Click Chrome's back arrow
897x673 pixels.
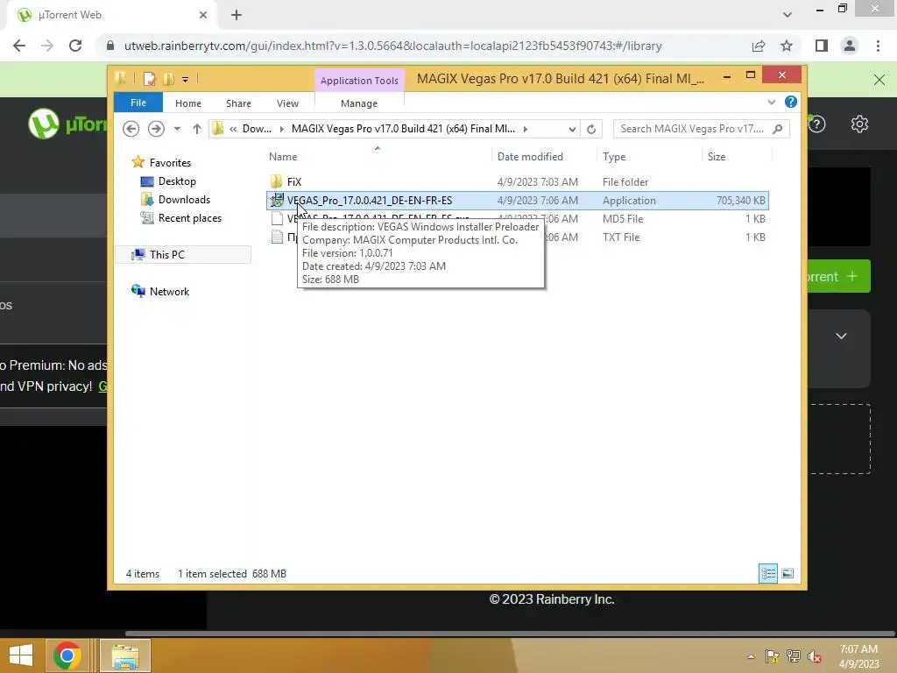(x=19, y=46)
